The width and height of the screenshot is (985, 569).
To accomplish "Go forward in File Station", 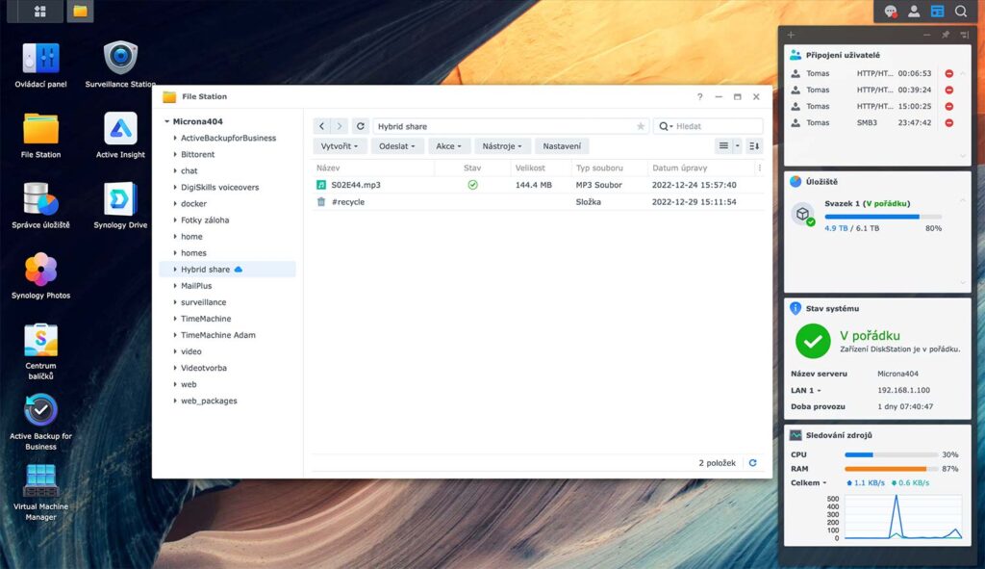I will tap(340, 126).
